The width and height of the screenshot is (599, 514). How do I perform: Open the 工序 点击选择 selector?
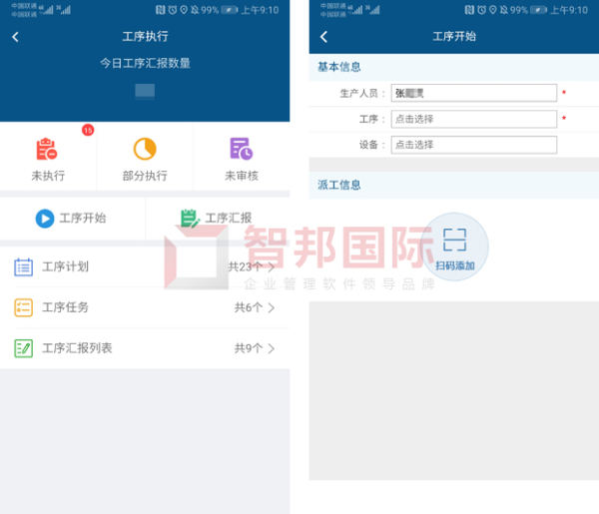click(x=473, y=119)
